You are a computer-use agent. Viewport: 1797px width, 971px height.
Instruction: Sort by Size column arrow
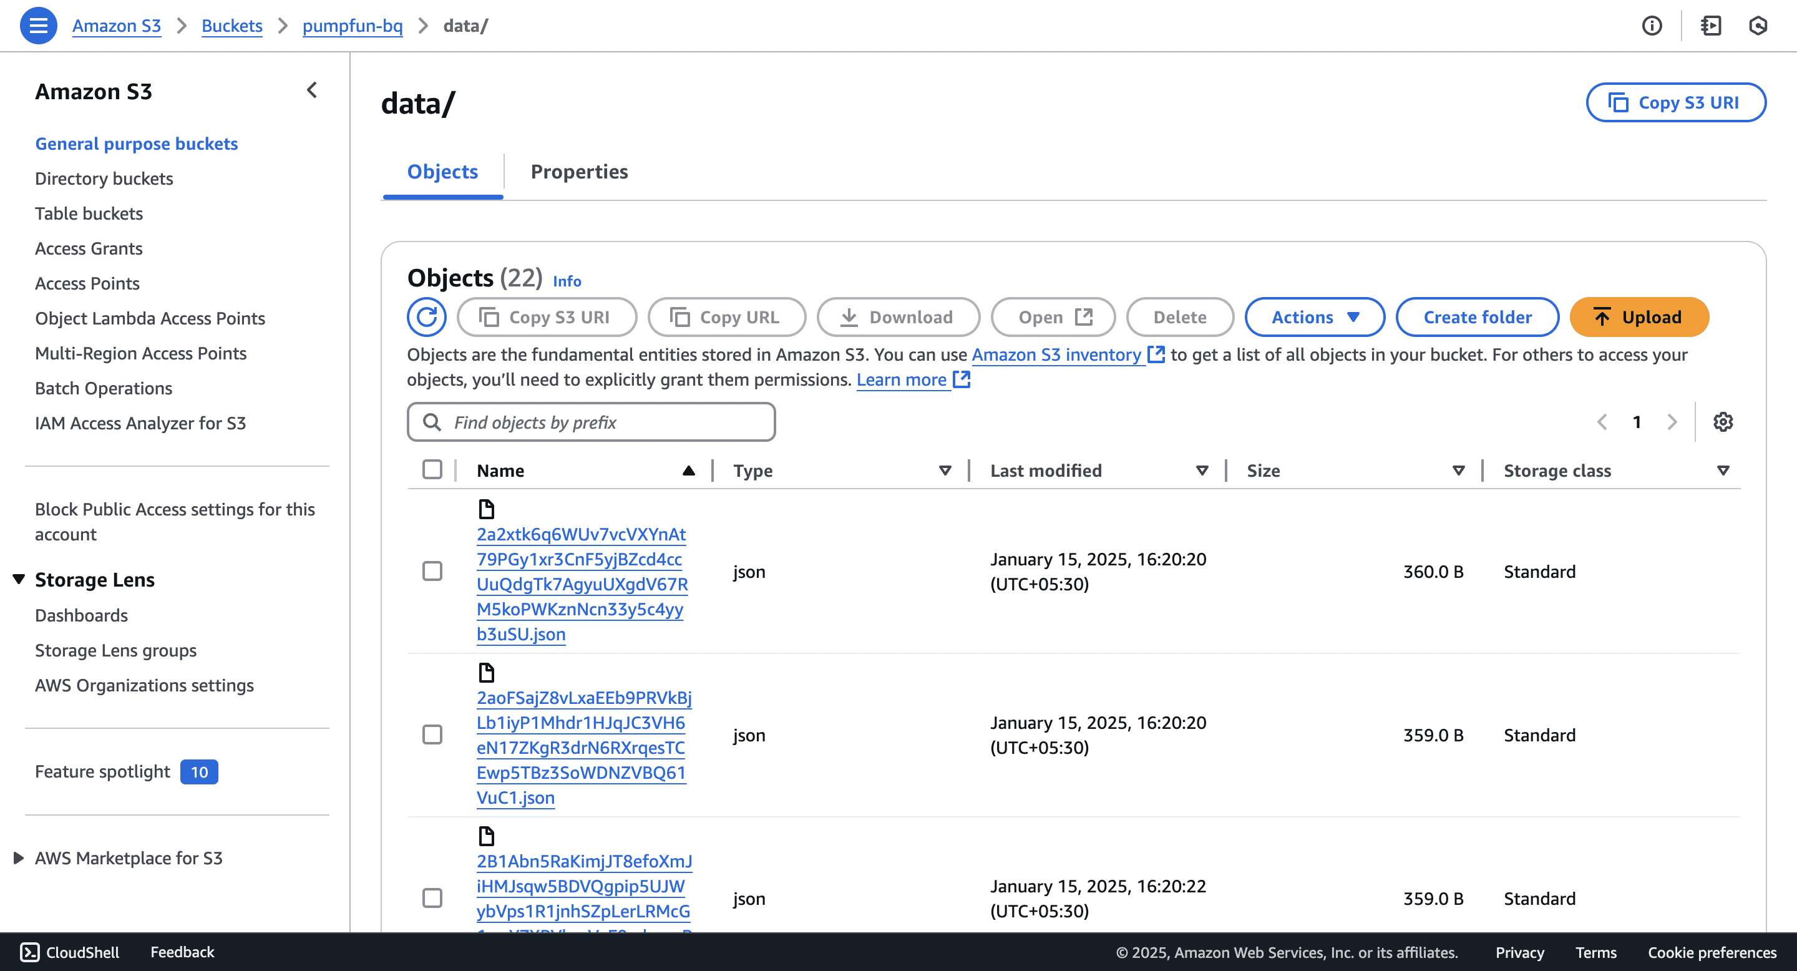(x=1458, y=471)
